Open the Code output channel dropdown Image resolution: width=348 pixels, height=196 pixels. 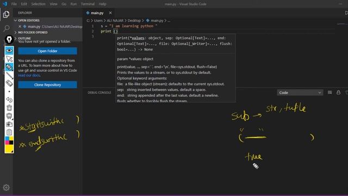300,93
